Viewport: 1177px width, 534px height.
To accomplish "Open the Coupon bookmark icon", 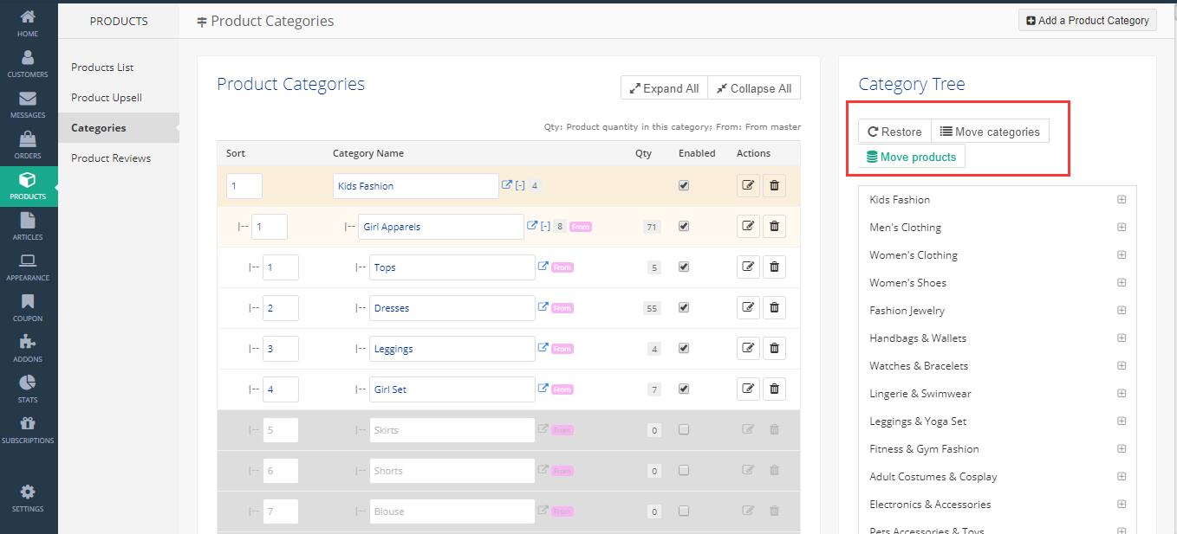I will point(28,306).
